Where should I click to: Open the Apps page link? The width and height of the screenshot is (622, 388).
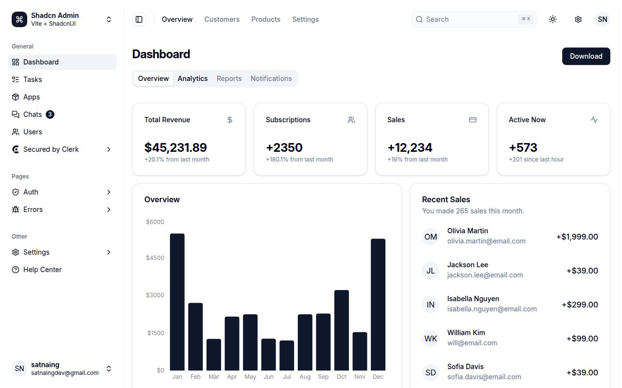tap(62, 97)
